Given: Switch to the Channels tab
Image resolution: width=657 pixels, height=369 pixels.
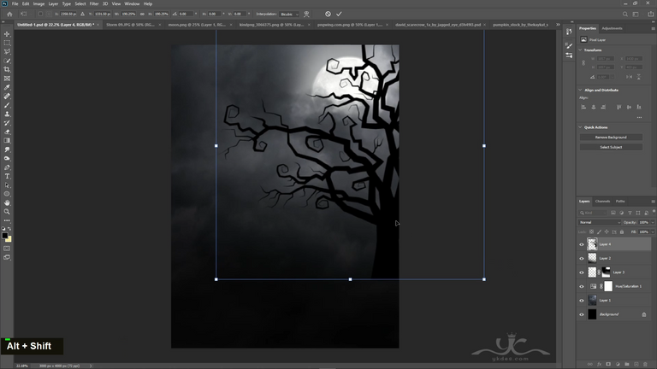Looking at the screenshot, I should (602, 202).
